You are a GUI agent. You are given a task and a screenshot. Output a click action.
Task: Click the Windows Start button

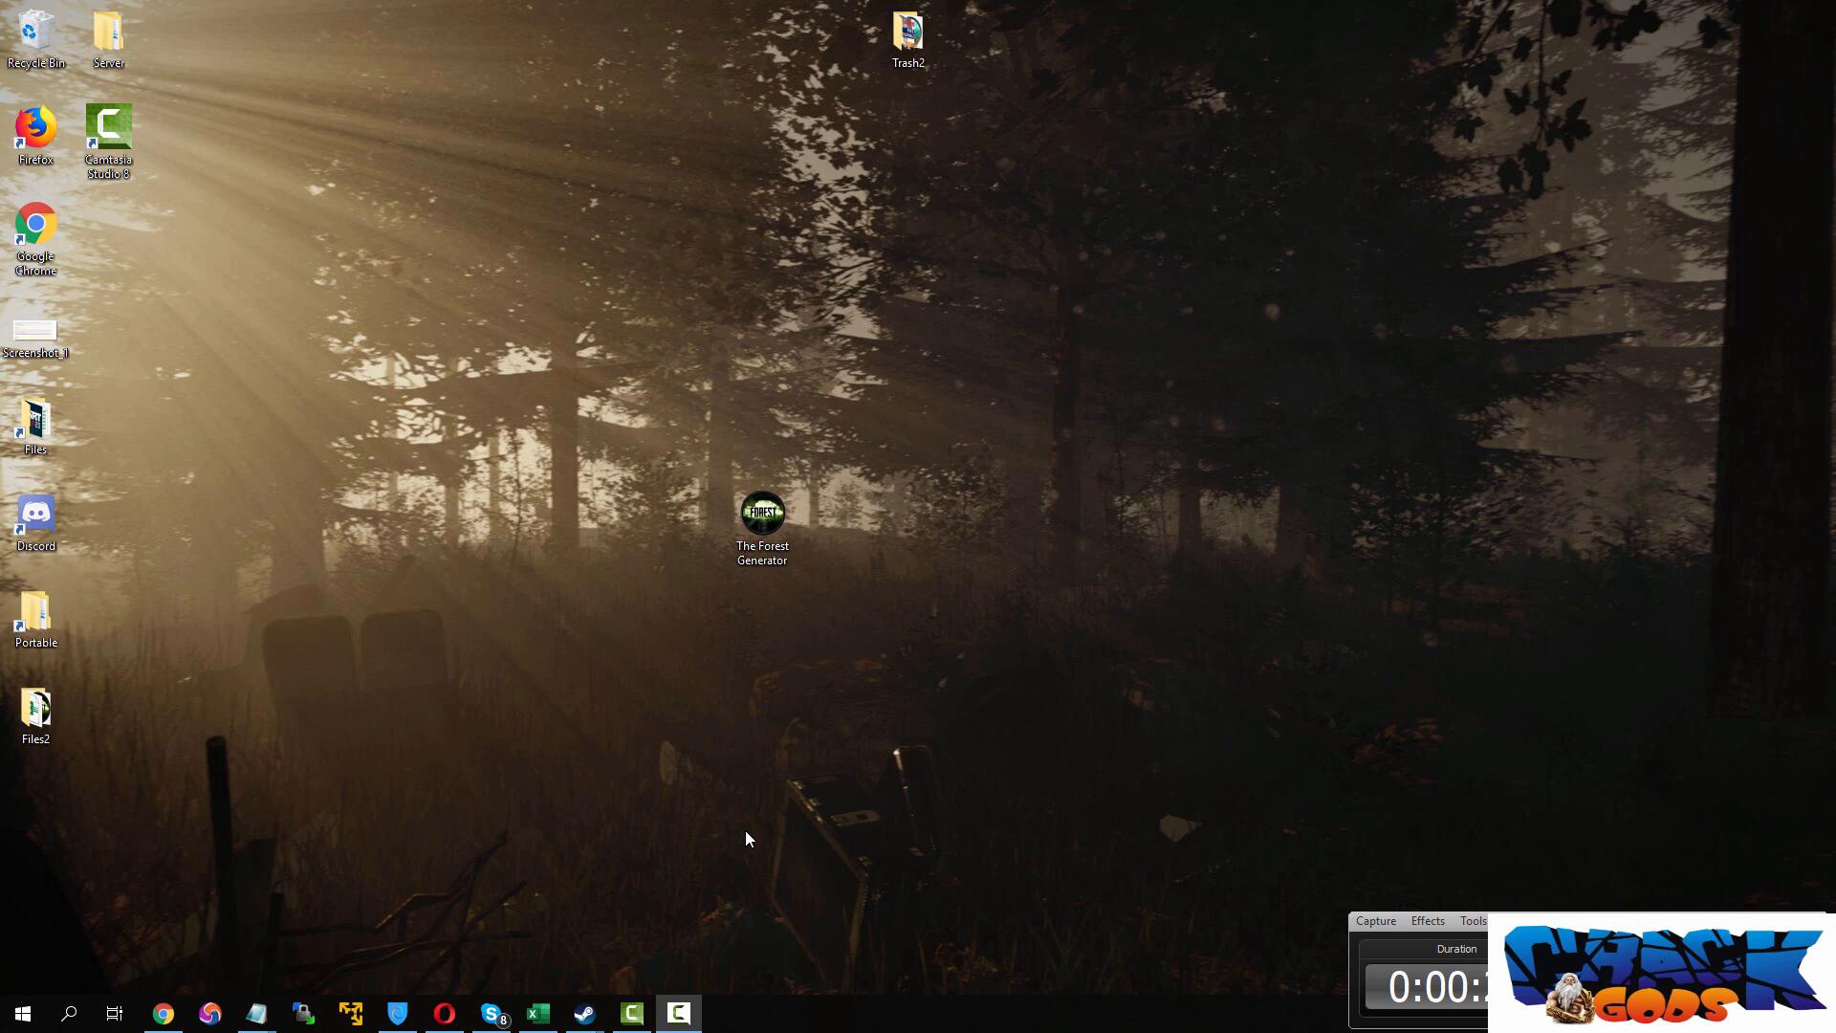23,1013
